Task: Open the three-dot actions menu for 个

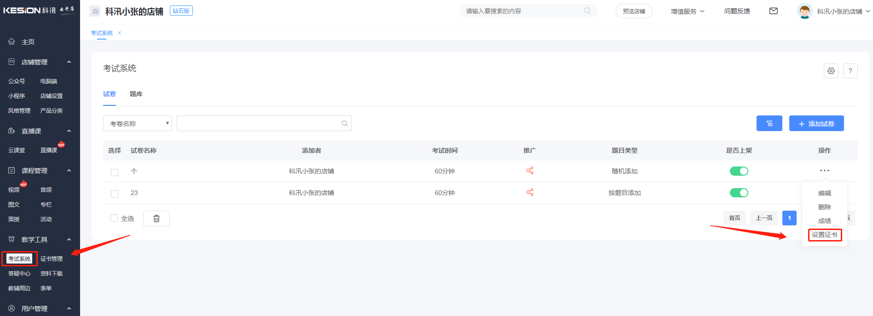Action: (x=824, y=171)
